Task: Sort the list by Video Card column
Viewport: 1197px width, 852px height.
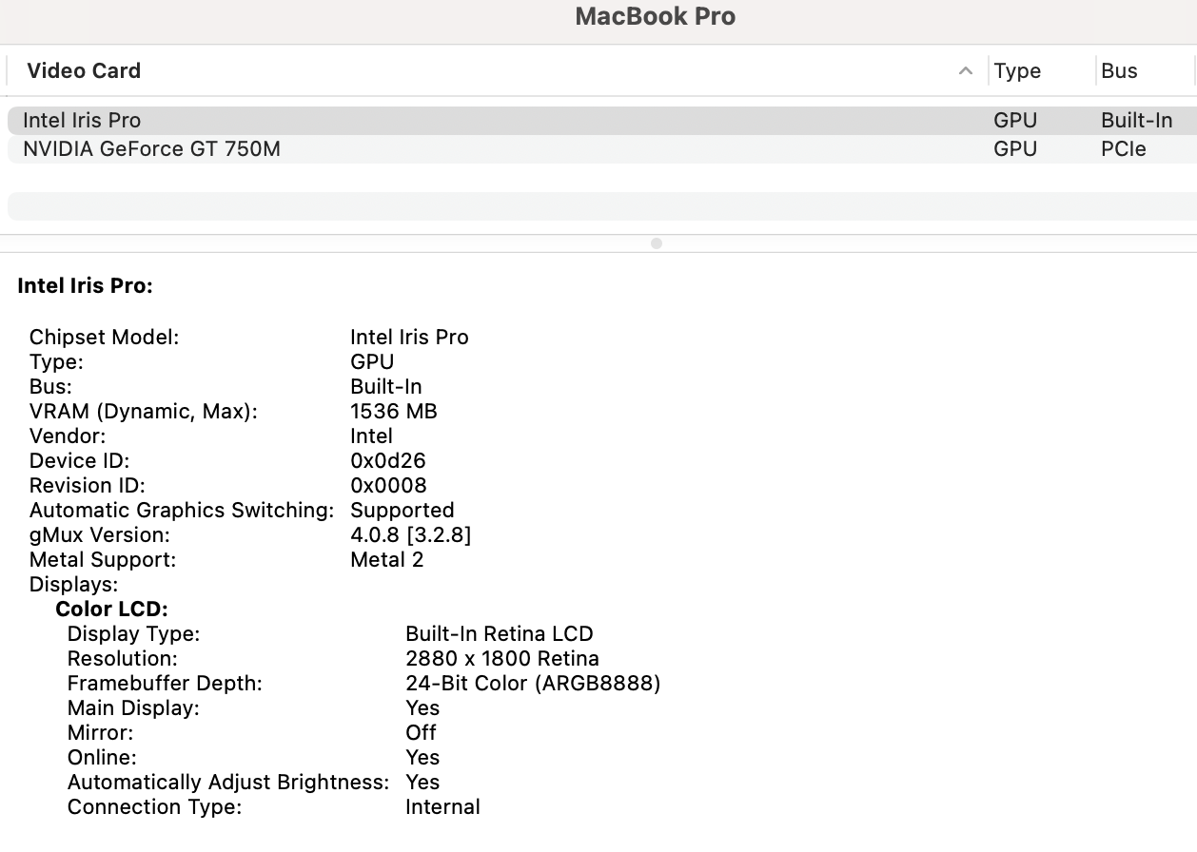Action: (x=84, y=71)
